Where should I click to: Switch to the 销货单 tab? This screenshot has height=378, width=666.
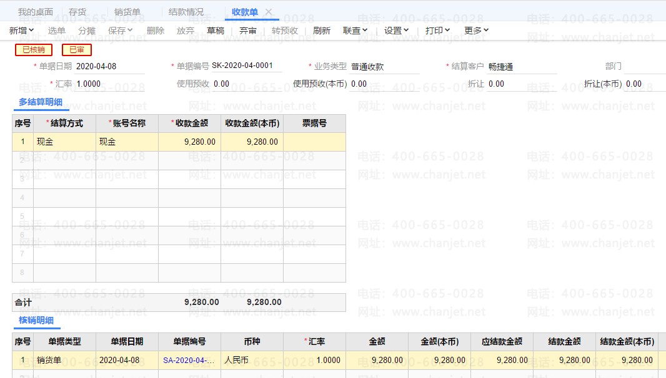(127, 12)
